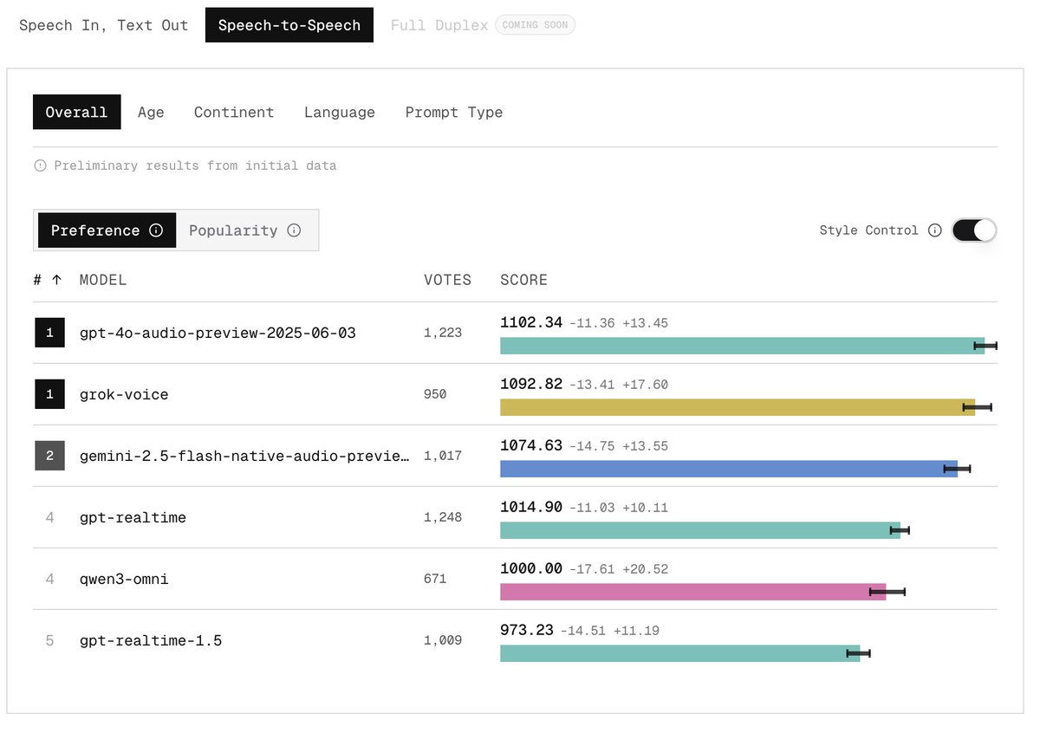Click the 1,017 votes value

443,456
